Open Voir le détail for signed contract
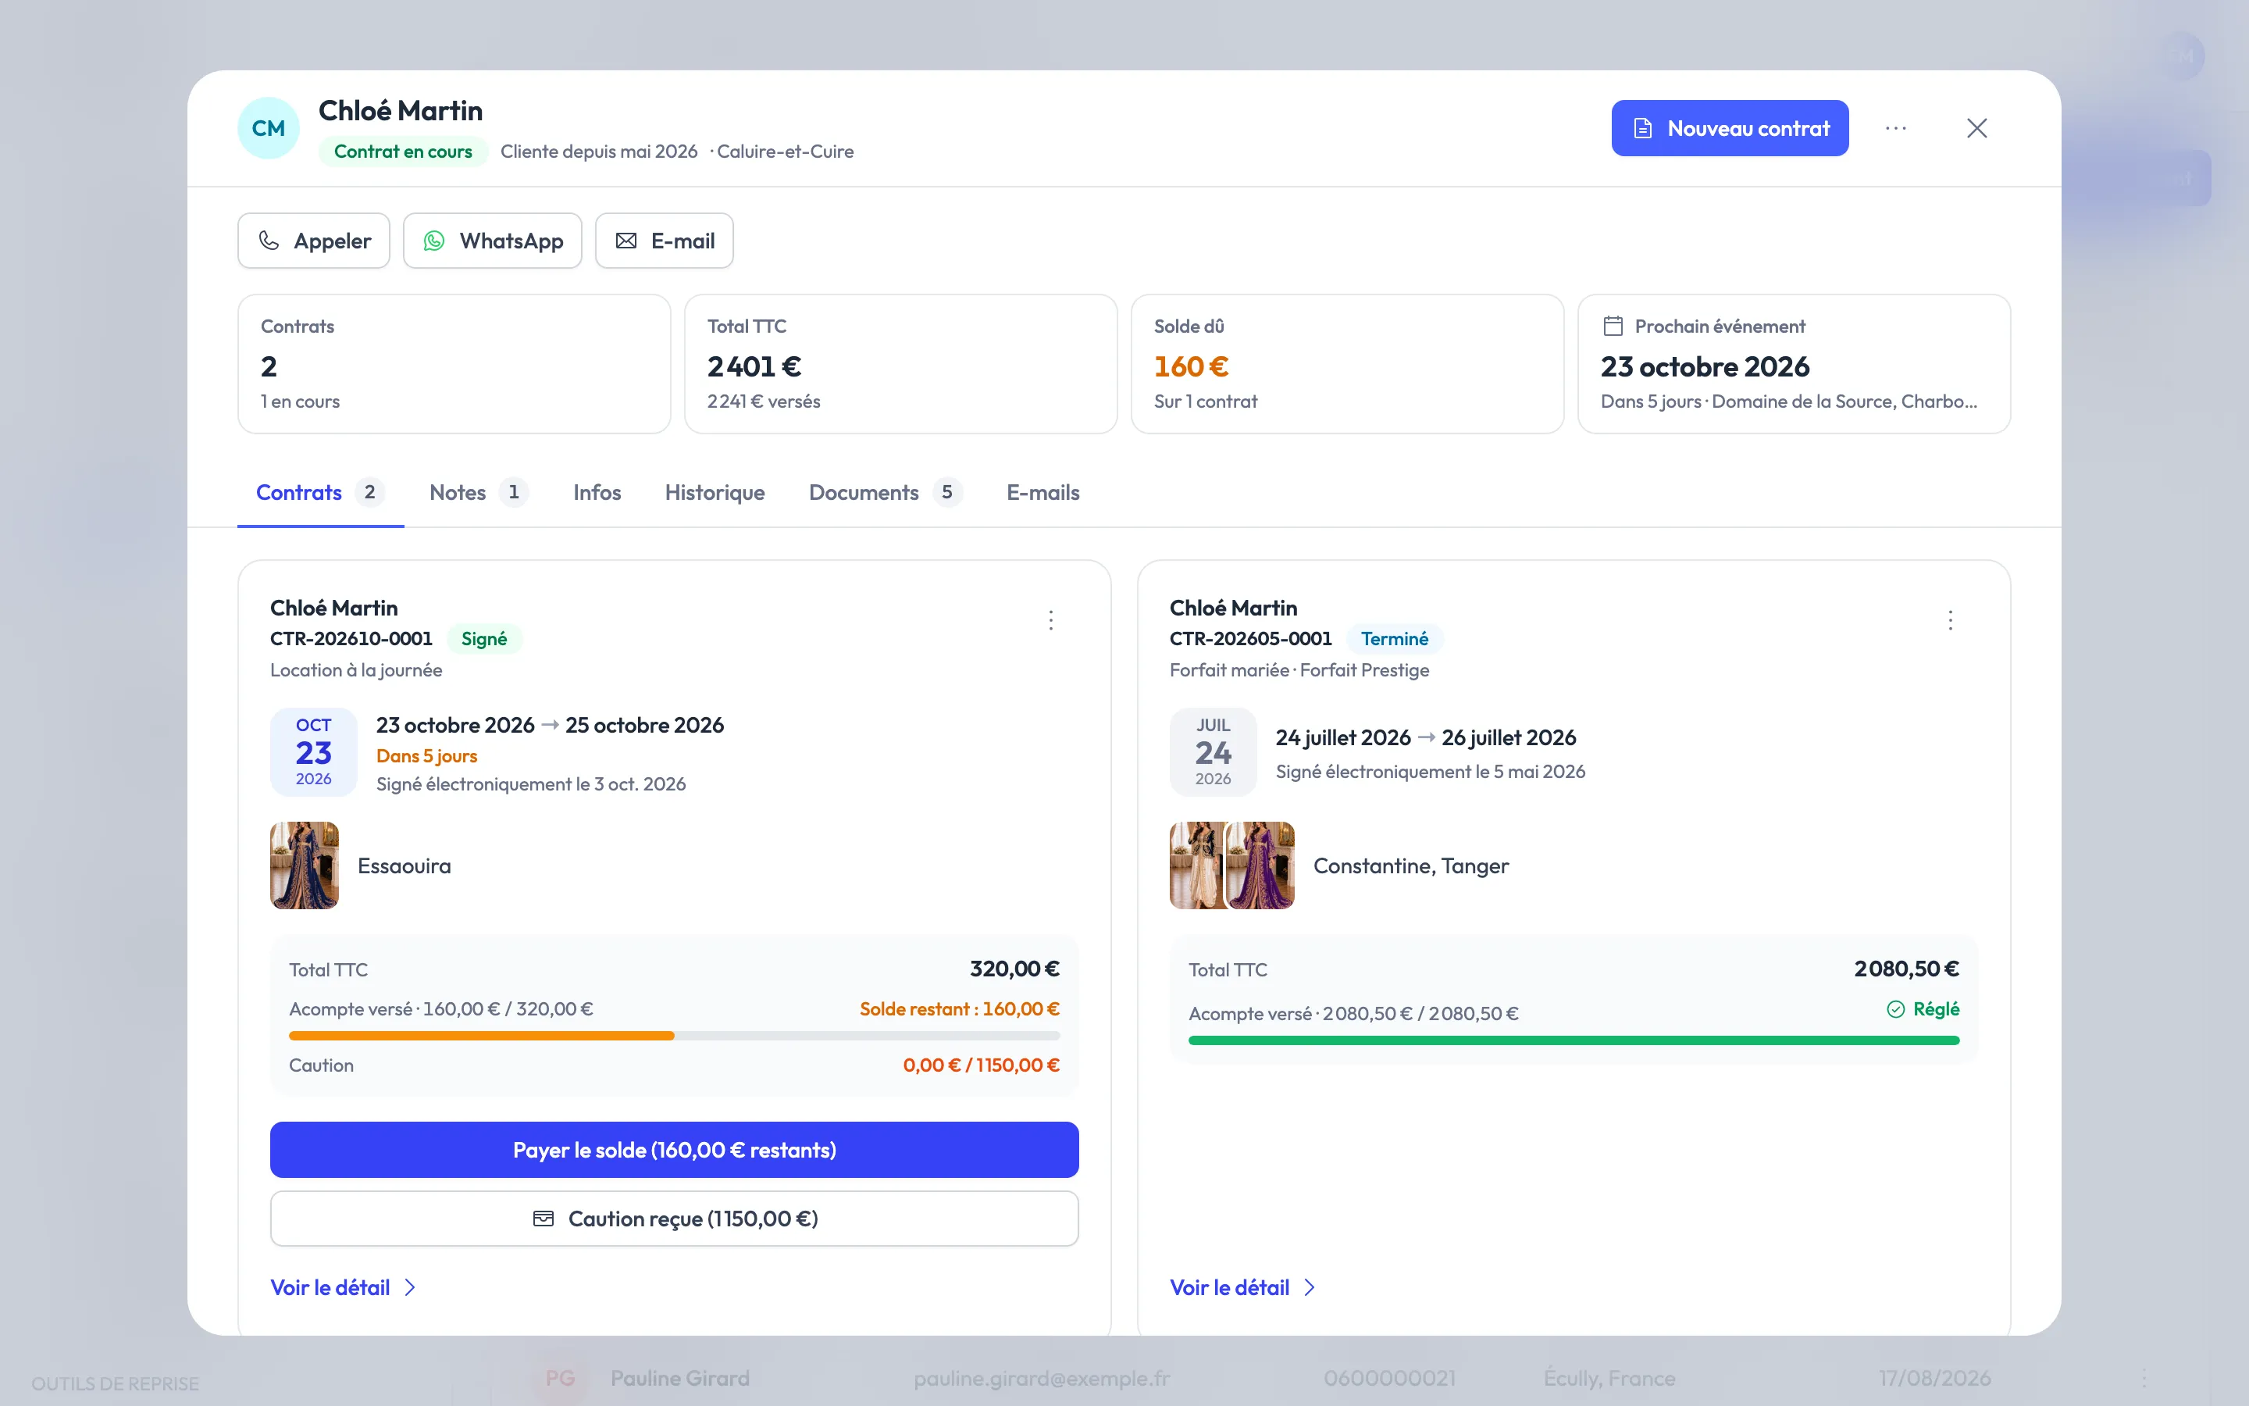This screenshot has height=1406, width=2249. click(x=343, y=1288)
